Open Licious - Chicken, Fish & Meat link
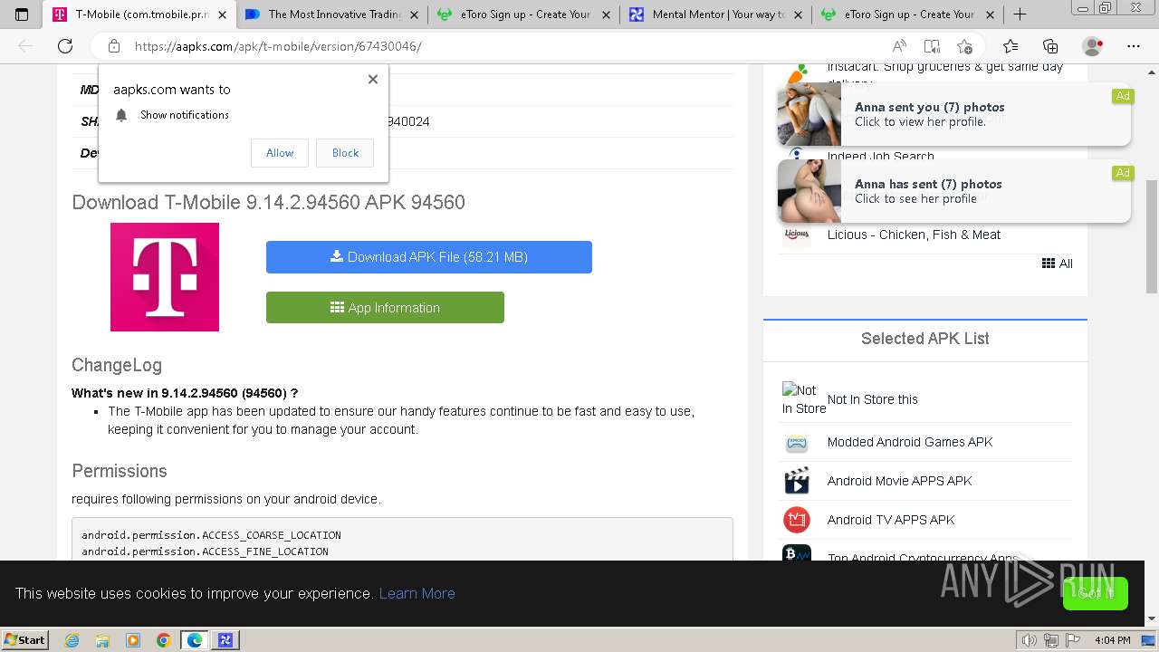Screen dimensions: 1159x652 914,235
